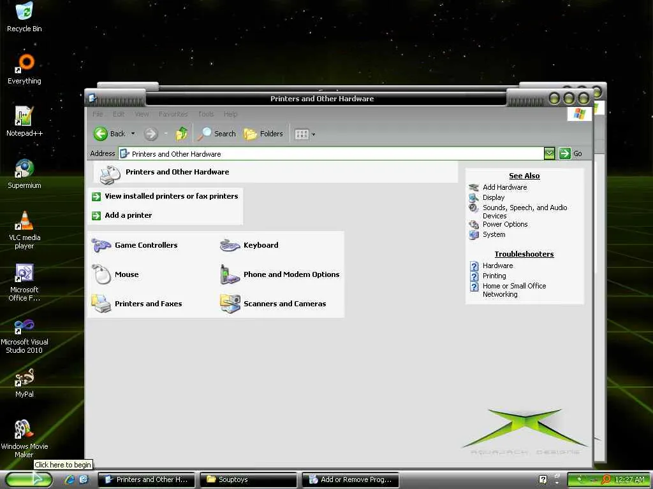Switch to Add or Remove Programs taskbar button

pos(350,479)
